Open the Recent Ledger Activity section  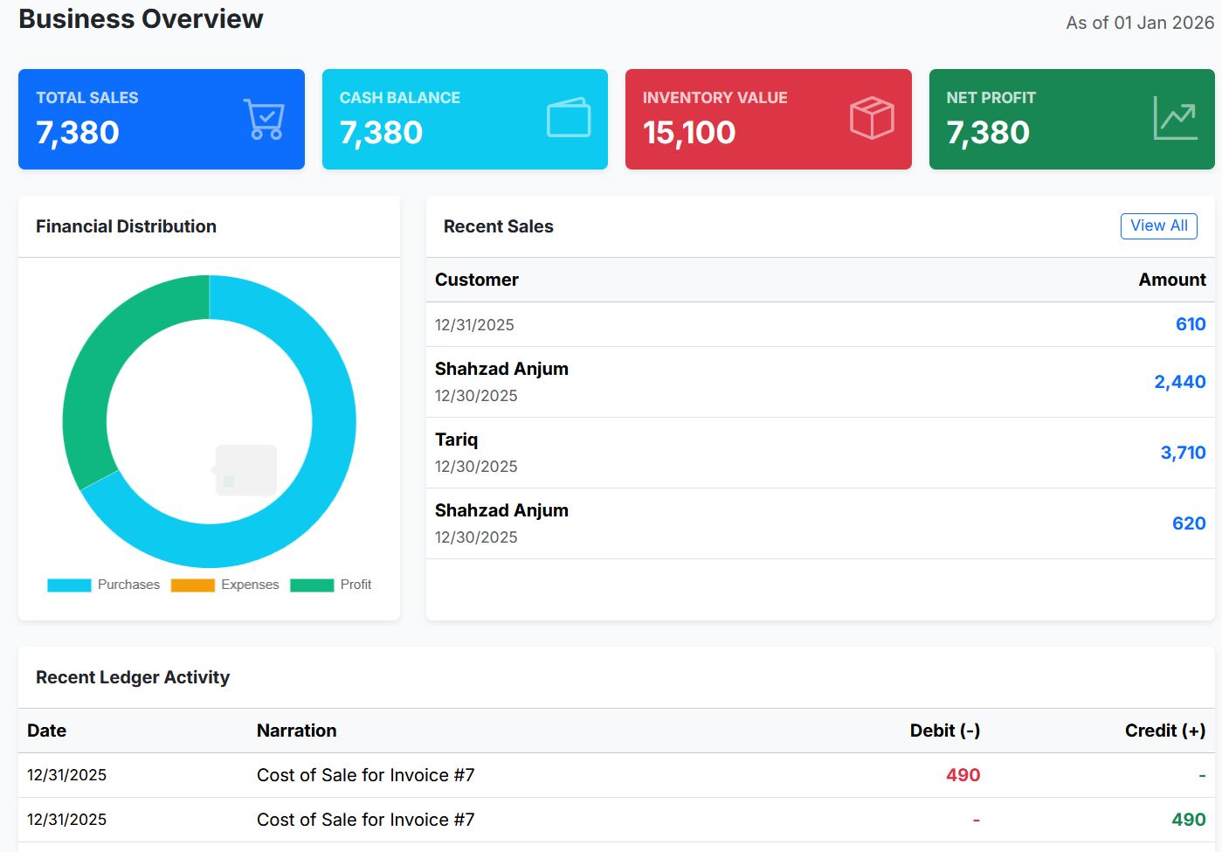tap(132, 677)
